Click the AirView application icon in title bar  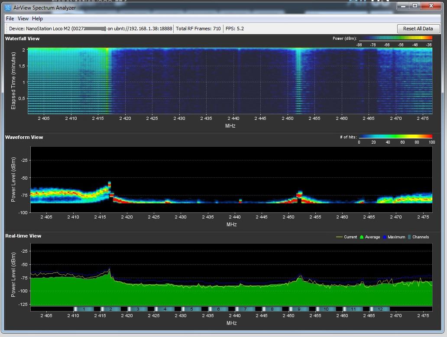click(8, 7)
